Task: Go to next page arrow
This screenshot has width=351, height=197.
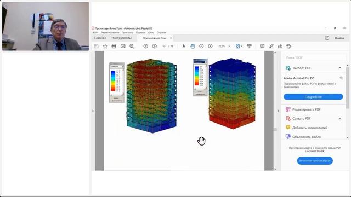Action: [155, 46]
